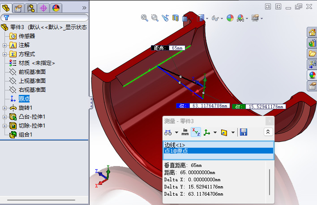Open the Display Style dropdown arrow

click(x=207, y=19)
